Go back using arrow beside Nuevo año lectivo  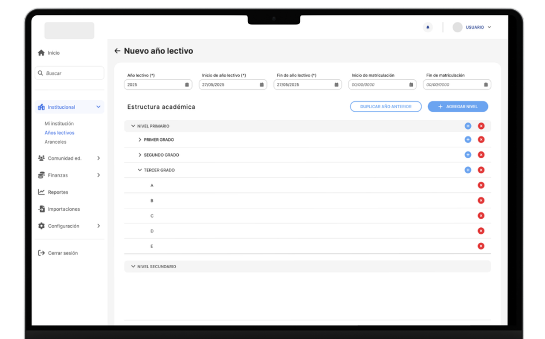click(117, 51)
